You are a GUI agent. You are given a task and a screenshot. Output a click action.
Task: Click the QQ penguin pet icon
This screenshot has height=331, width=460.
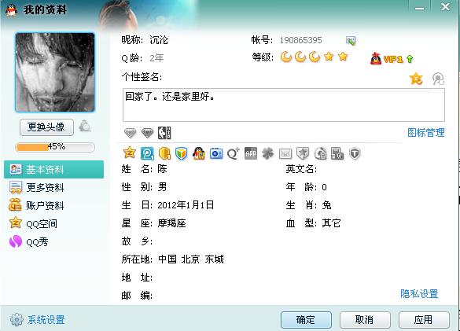(x=199, y=153)
